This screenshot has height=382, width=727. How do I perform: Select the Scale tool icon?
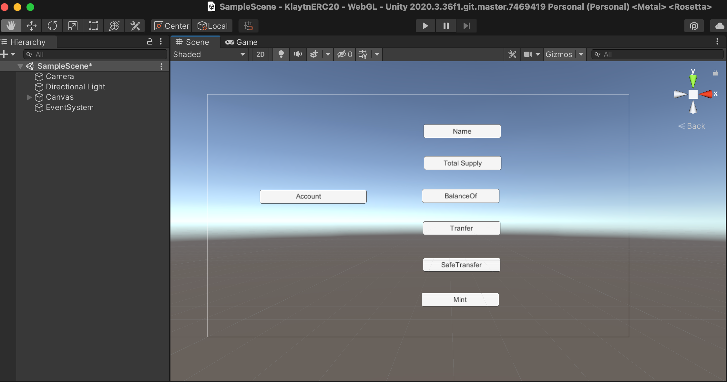tap(73, 26)
